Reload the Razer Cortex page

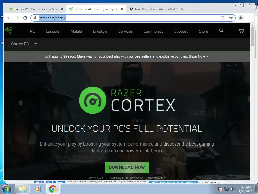(x=25, y=18)
